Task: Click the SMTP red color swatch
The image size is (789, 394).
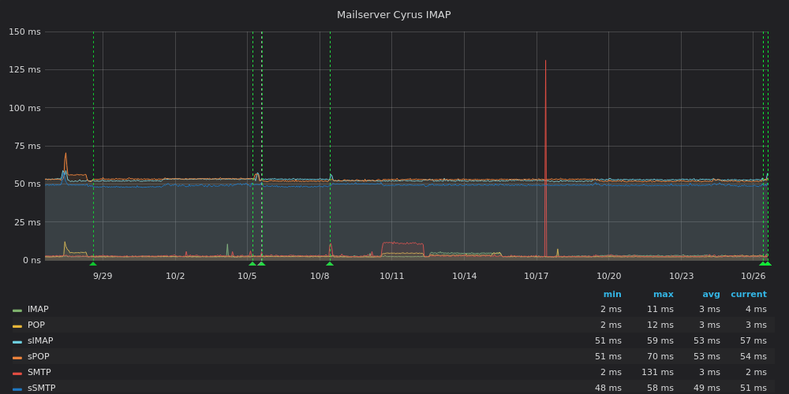Action: [17, 374]
